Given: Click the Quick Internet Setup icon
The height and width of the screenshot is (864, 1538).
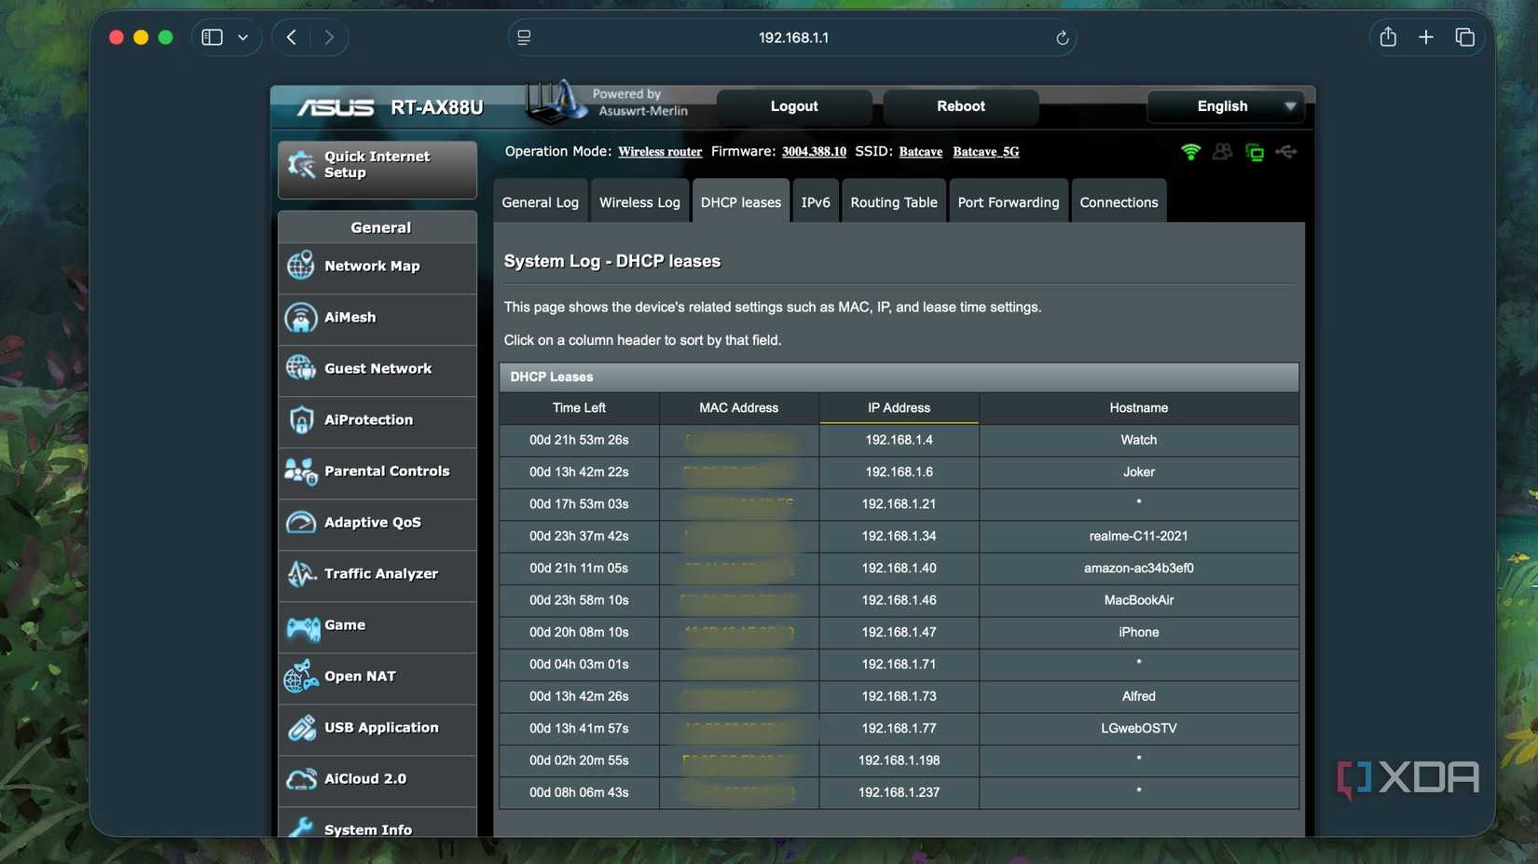Looking at the screenshot, I should [x=301, y=165].
